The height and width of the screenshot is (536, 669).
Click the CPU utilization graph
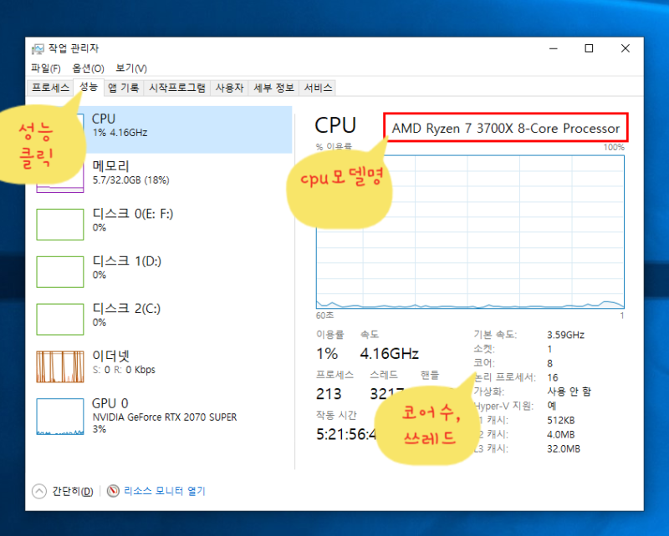(470, 231)
